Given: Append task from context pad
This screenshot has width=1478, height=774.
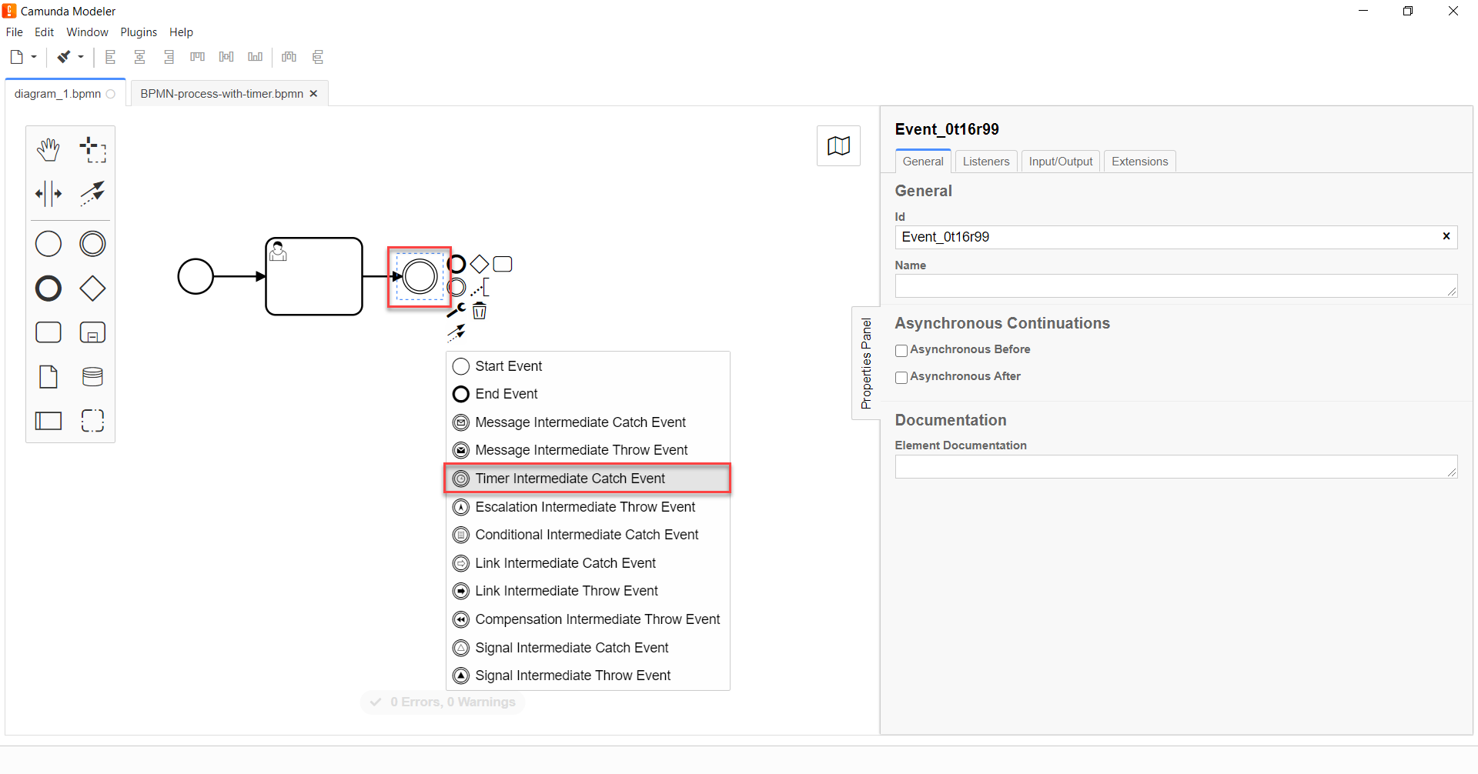Looking at the screenshot, I should (503, 264).
